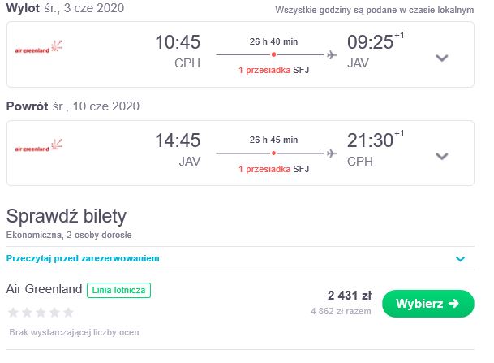Click the Air Greenland logo on return flight
The height and width of the screenshot is (363, 494).
(38, 145)
